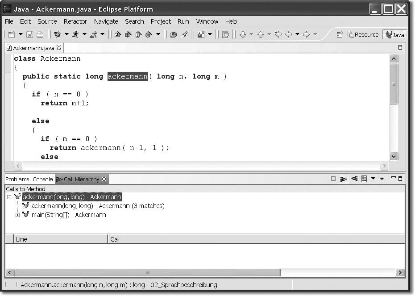Expand the main(String[]) tree node
Viewport: 415px width, 296px height.
(18, 215)
